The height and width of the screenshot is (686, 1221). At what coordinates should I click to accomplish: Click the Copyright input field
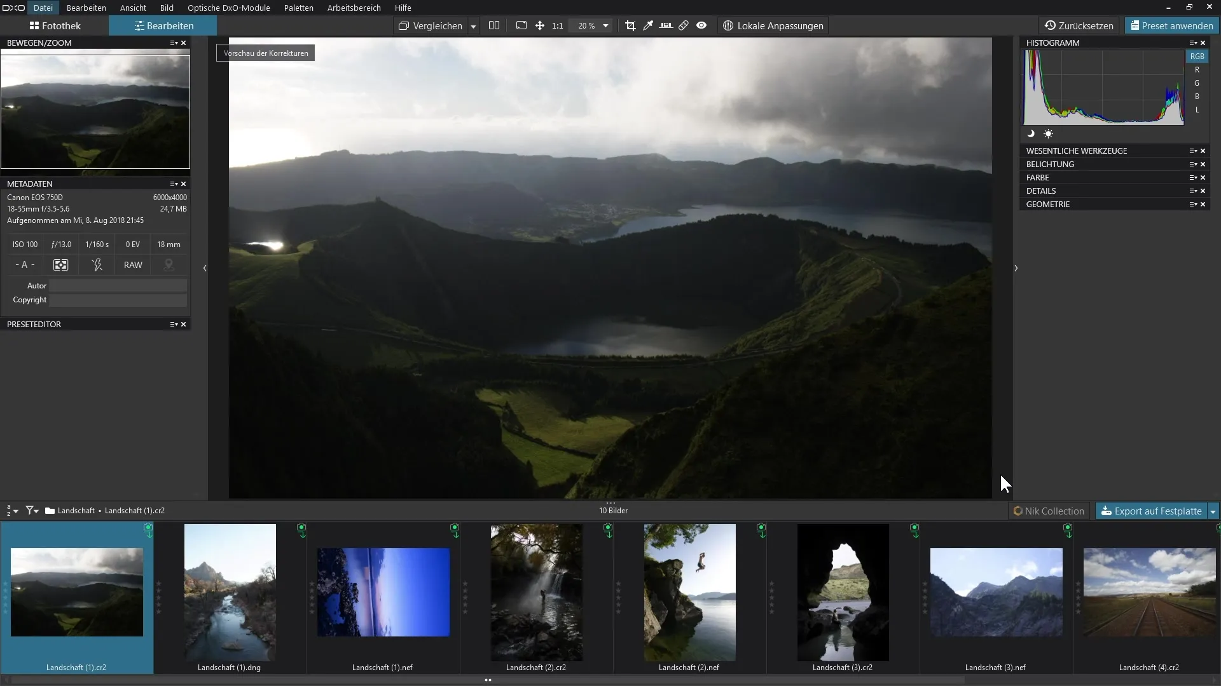coord(118,300)
